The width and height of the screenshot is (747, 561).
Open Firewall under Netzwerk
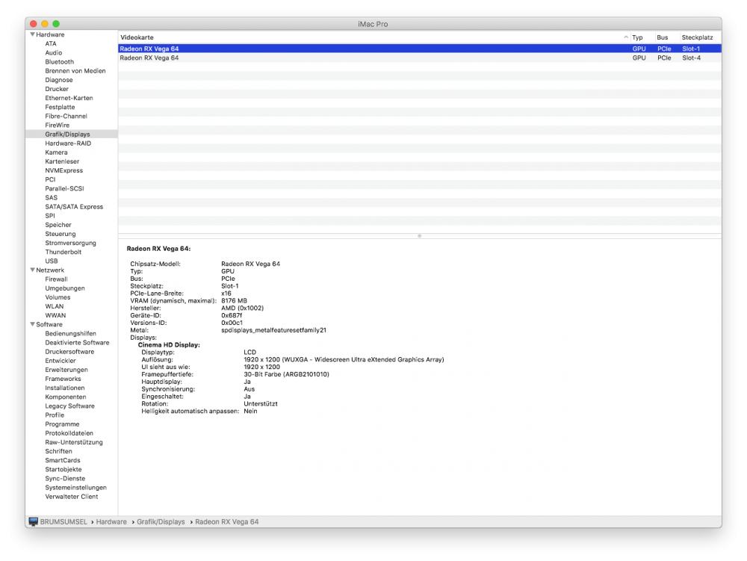(56, 279)
